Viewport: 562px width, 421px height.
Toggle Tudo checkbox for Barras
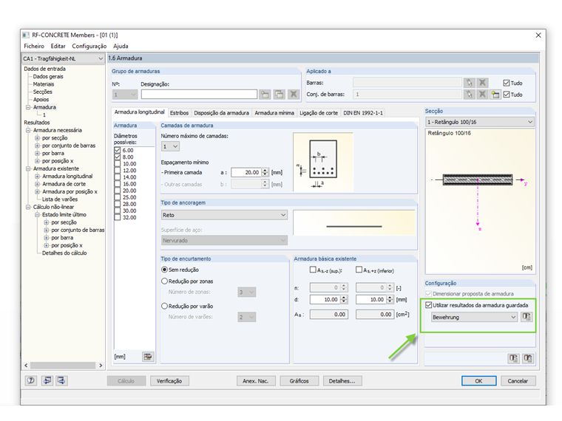tap(506, 83)
